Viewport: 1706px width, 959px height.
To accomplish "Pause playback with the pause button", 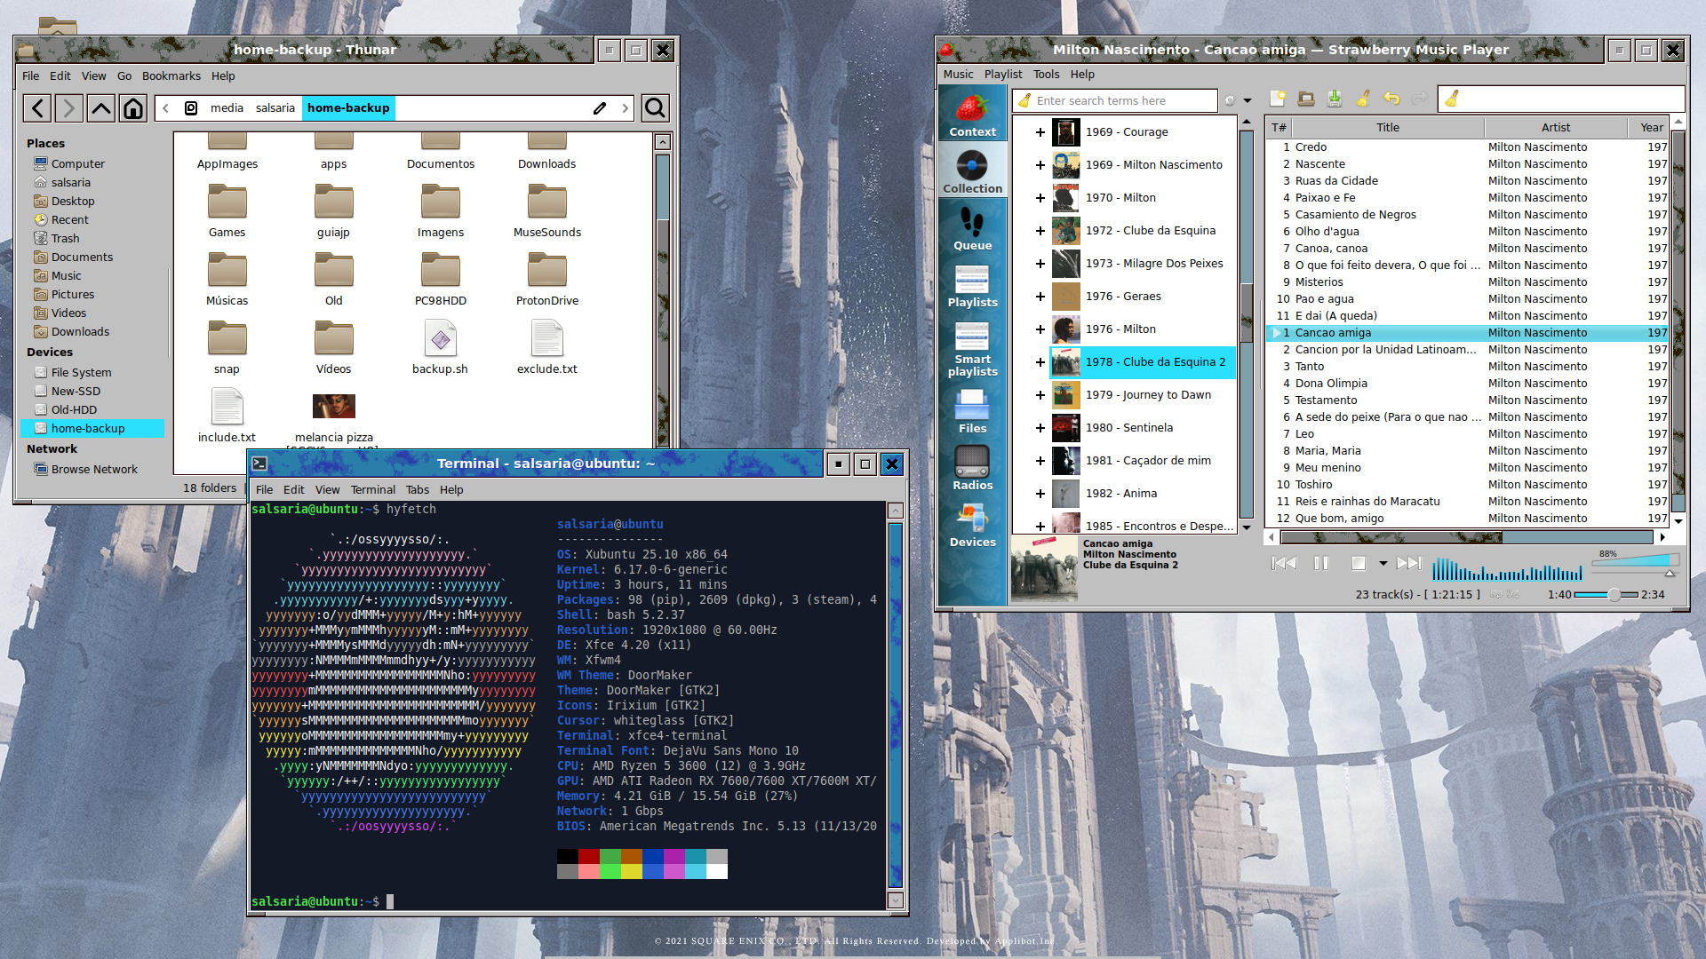I will tap(1321, 563).
